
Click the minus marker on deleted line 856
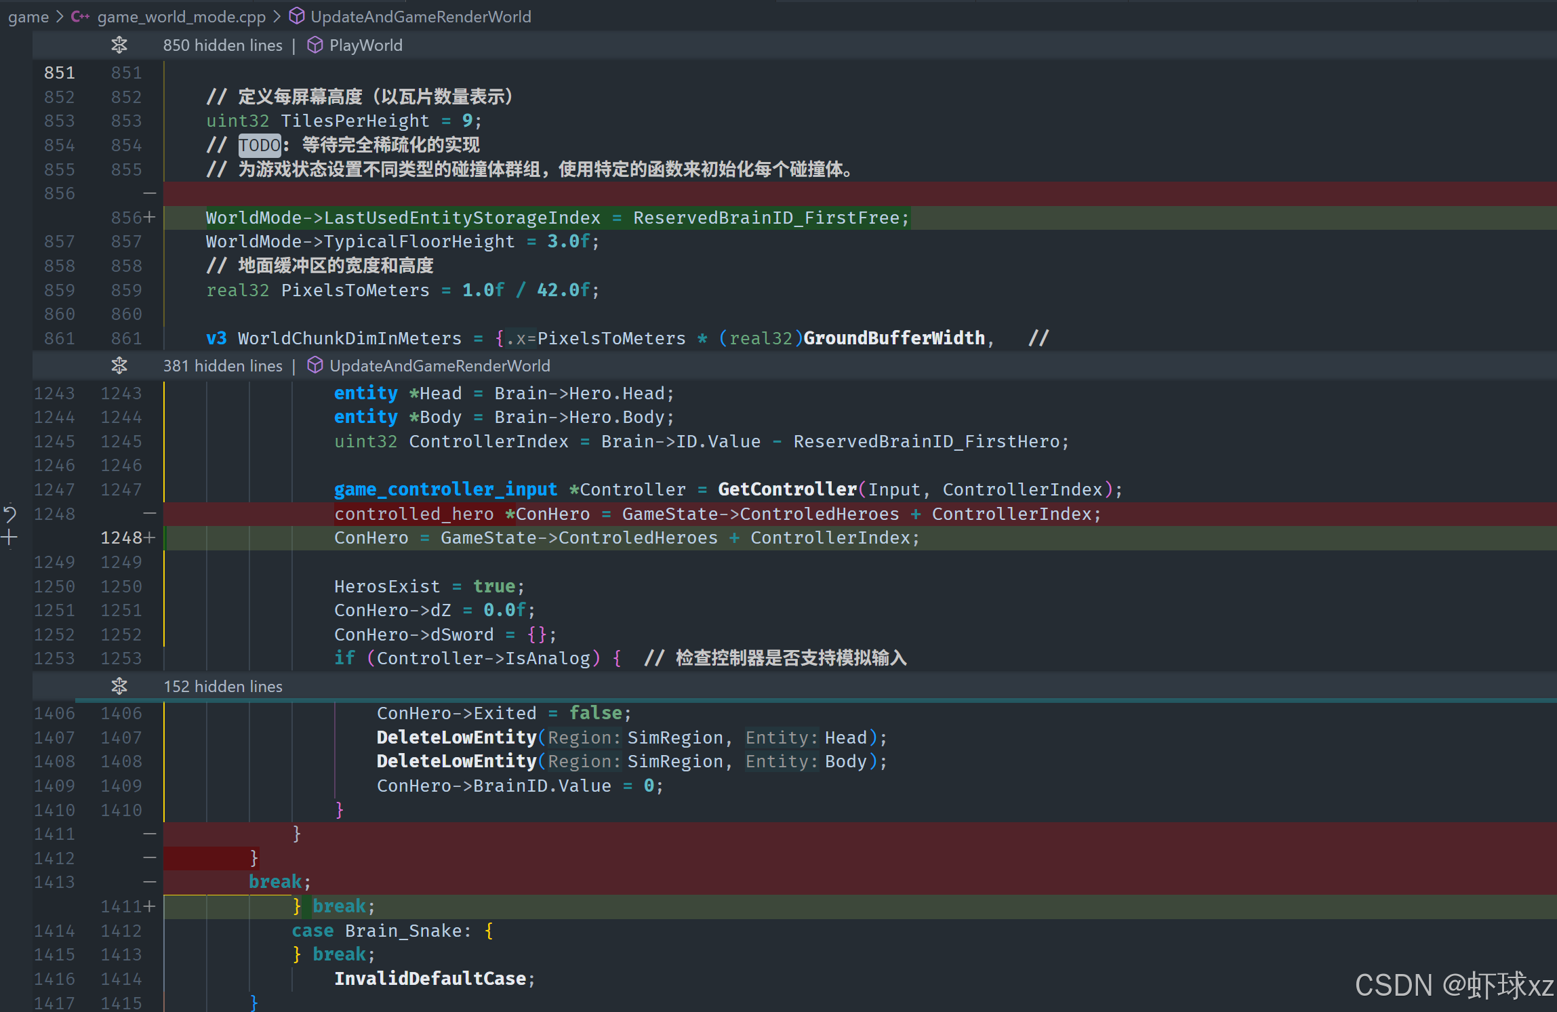150,194
